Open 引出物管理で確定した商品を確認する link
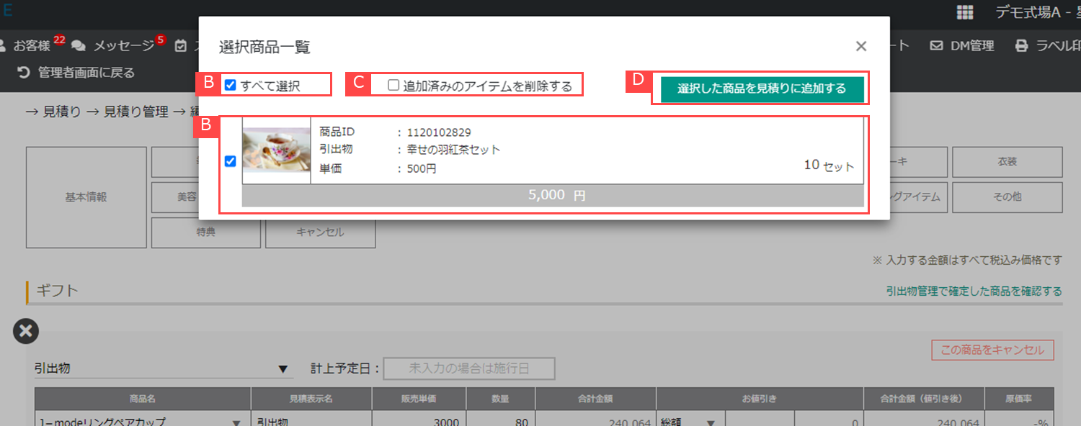Image resolution: width=1081 pixels, height=426 pixels. click(974, 291)
